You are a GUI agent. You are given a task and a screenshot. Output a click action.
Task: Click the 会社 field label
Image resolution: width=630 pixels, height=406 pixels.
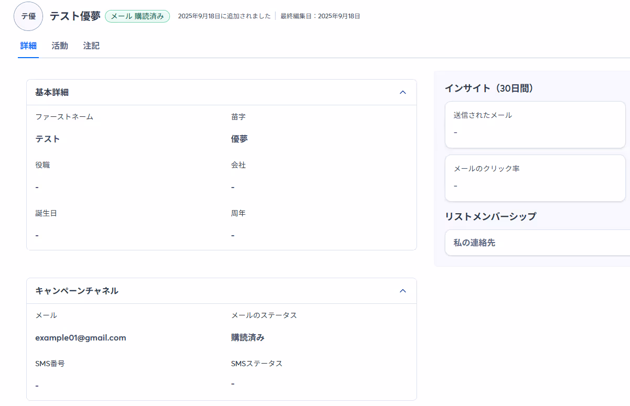point(239,165)
